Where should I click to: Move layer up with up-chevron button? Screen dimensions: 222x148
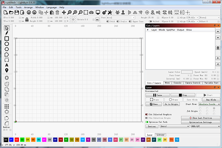click(x=218, y=31)
